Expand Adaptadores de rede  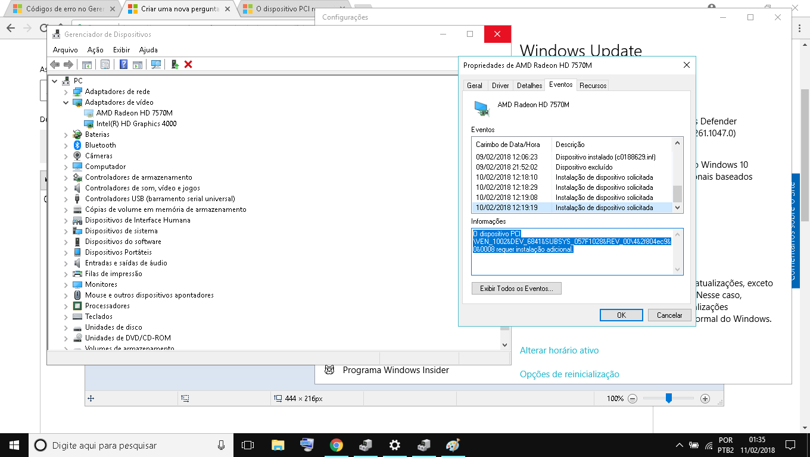[66, 92]
